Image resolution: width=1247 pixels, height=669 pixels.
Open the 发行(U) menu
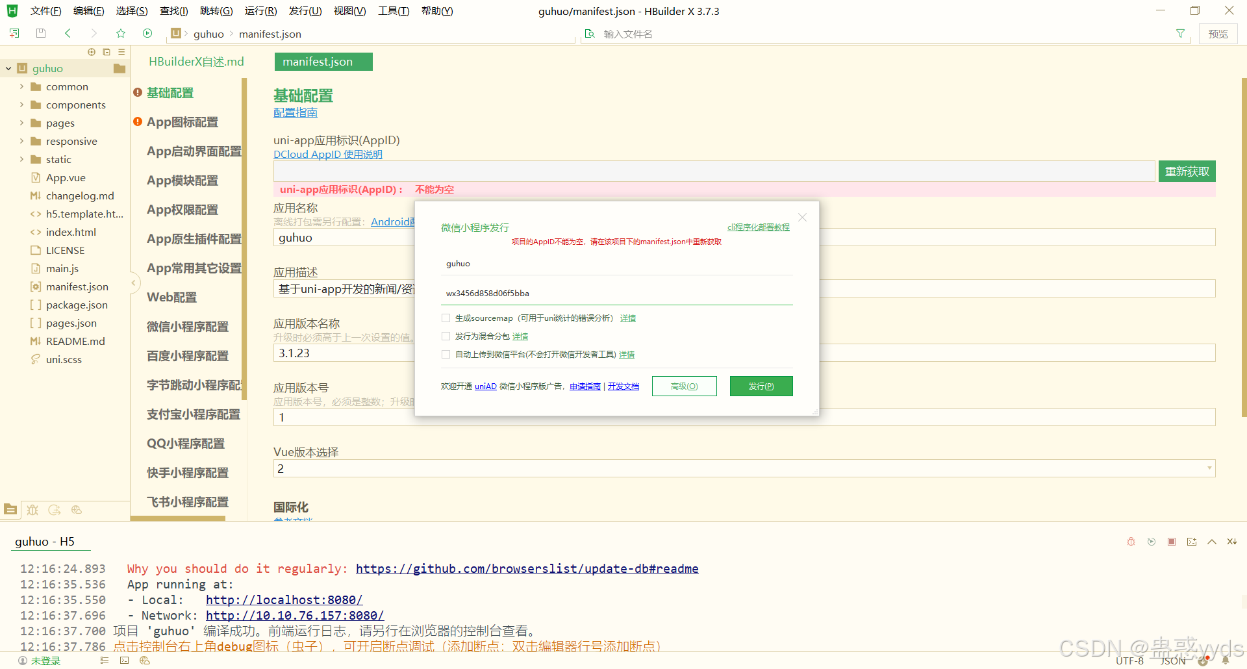305,11
